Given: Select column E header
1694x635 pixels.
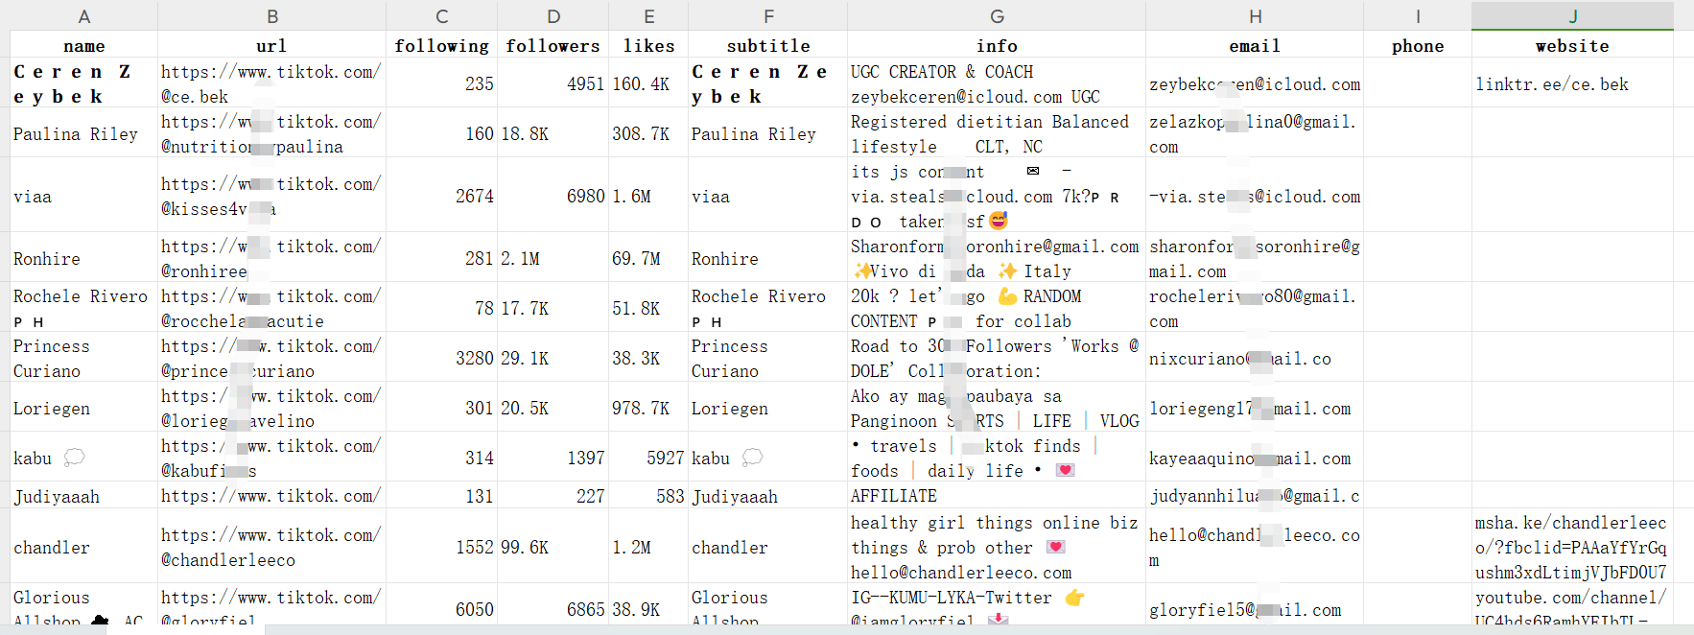Looking at the screenshot, I should (649, 16).
